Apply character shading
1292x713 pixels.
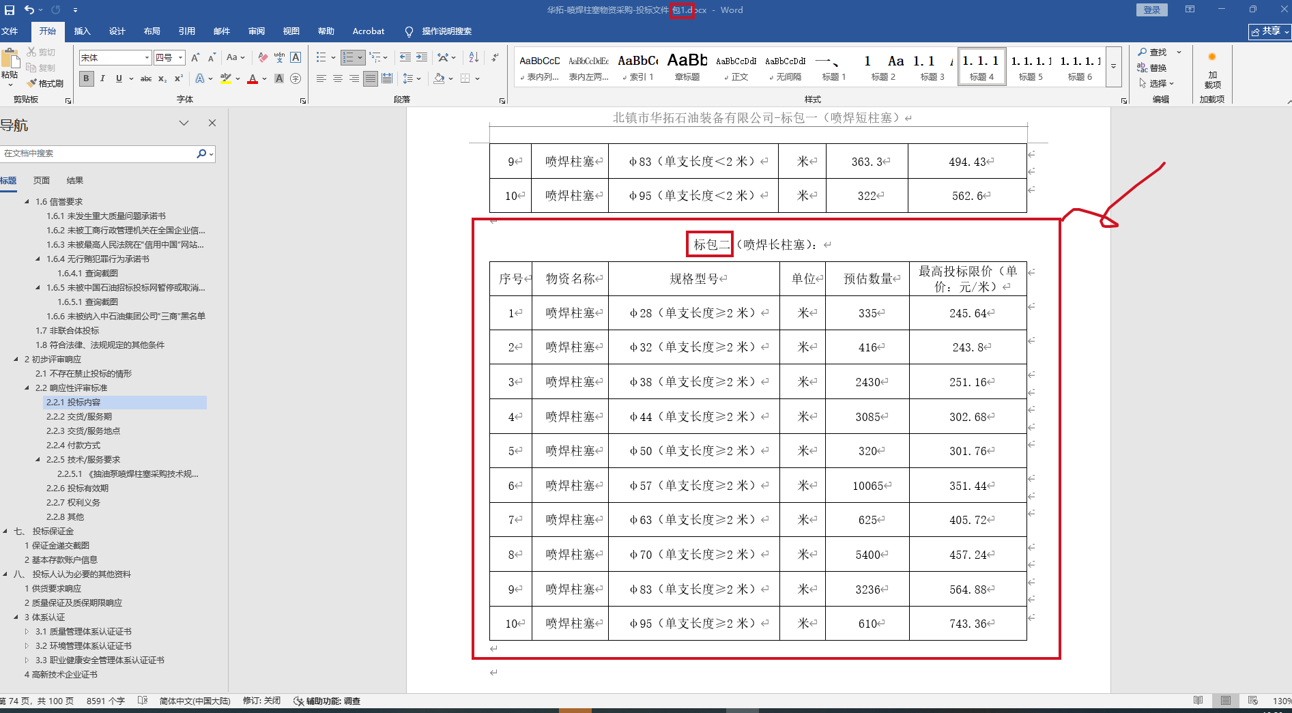tap(279, 79)
